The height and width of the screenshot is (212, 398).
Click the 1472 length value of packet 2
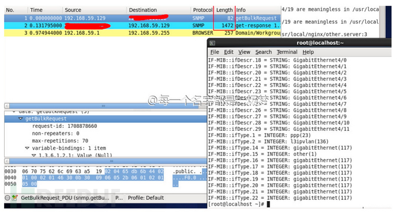click(x=227, y=25)
